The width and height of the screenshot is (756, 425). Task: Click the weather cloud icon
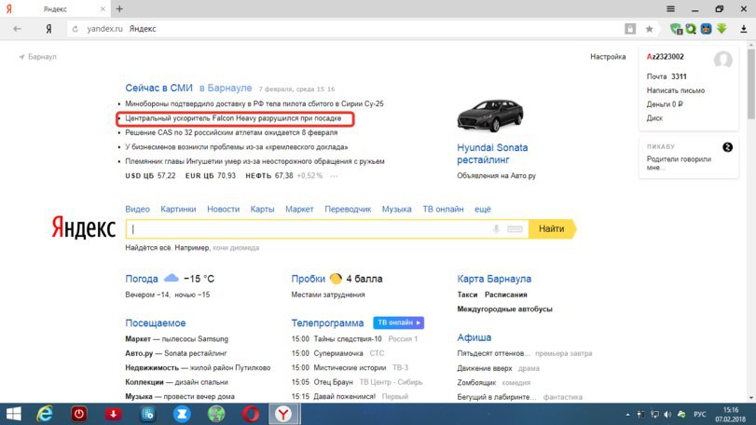pos(172,278)
